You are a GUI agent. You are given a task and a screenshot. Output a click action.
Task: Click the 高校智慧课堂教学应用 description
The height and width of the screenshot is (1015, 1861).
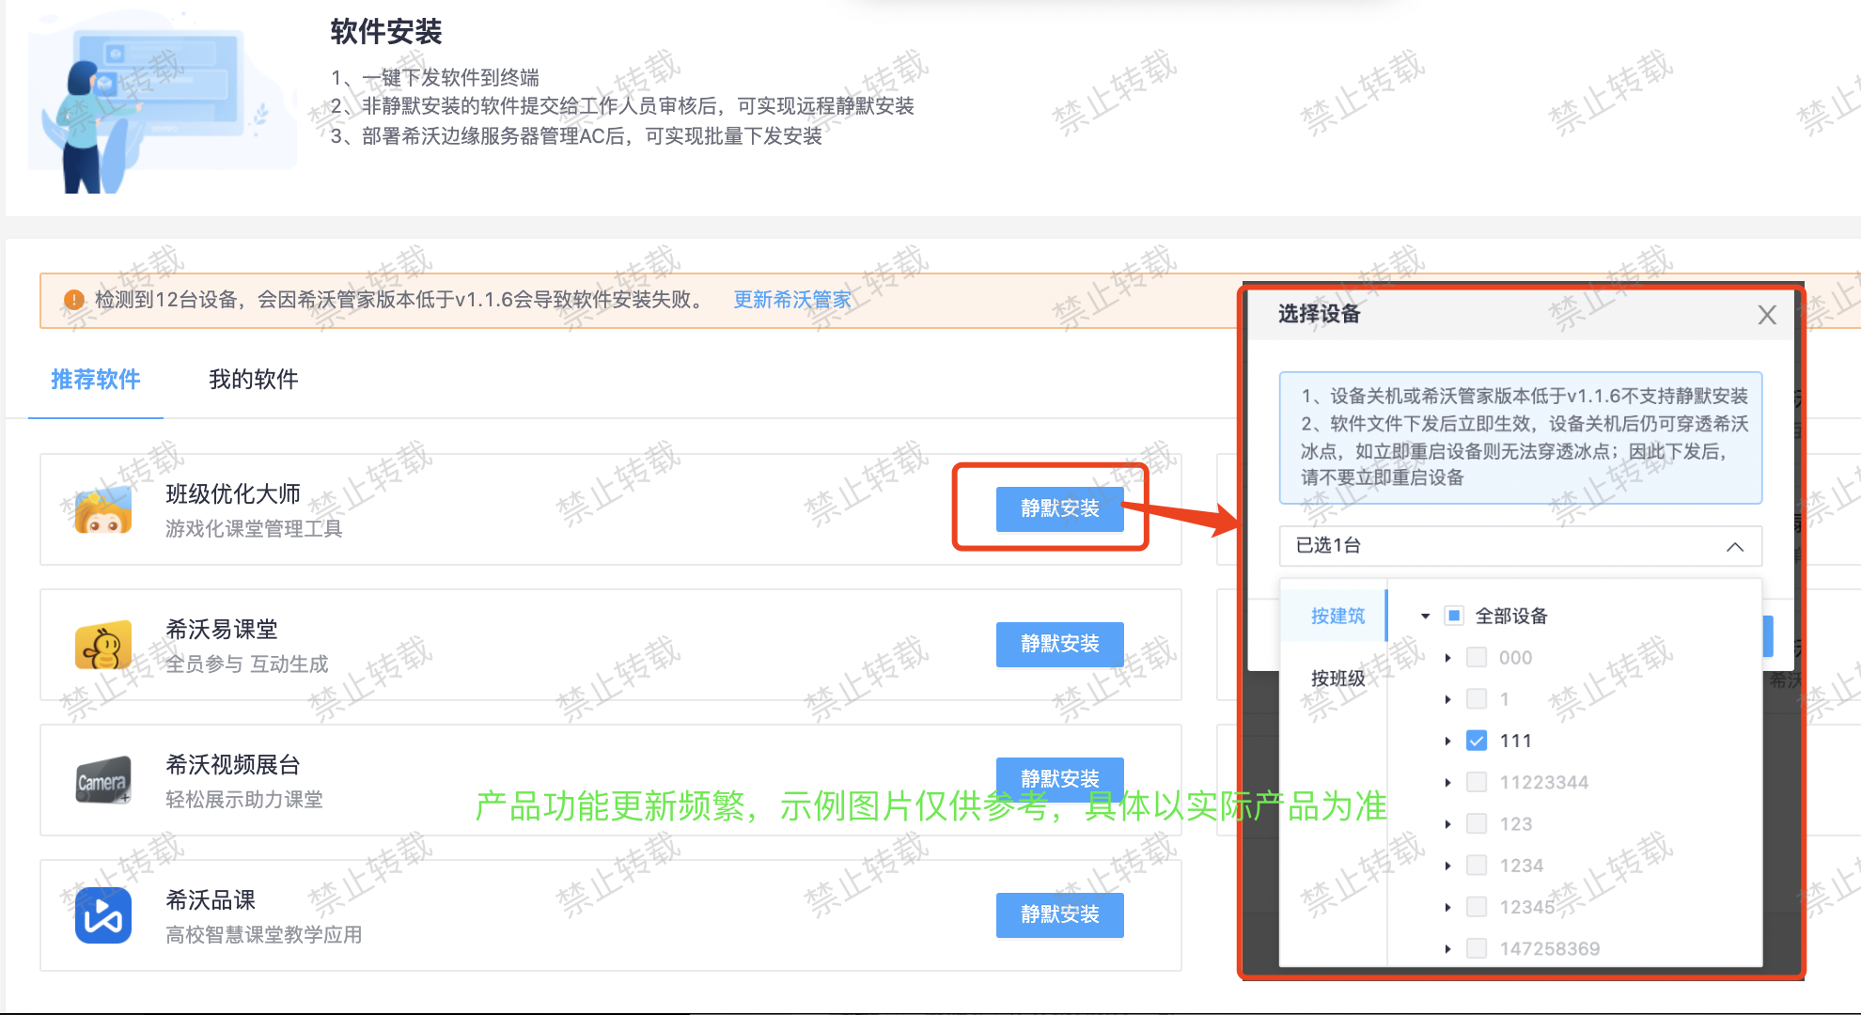(264, 935)
